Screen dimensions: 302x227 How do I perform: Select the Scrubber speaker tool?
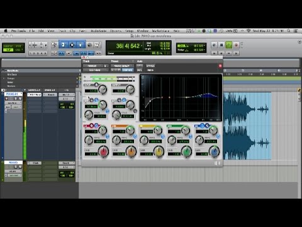click(x=89, y=45)
